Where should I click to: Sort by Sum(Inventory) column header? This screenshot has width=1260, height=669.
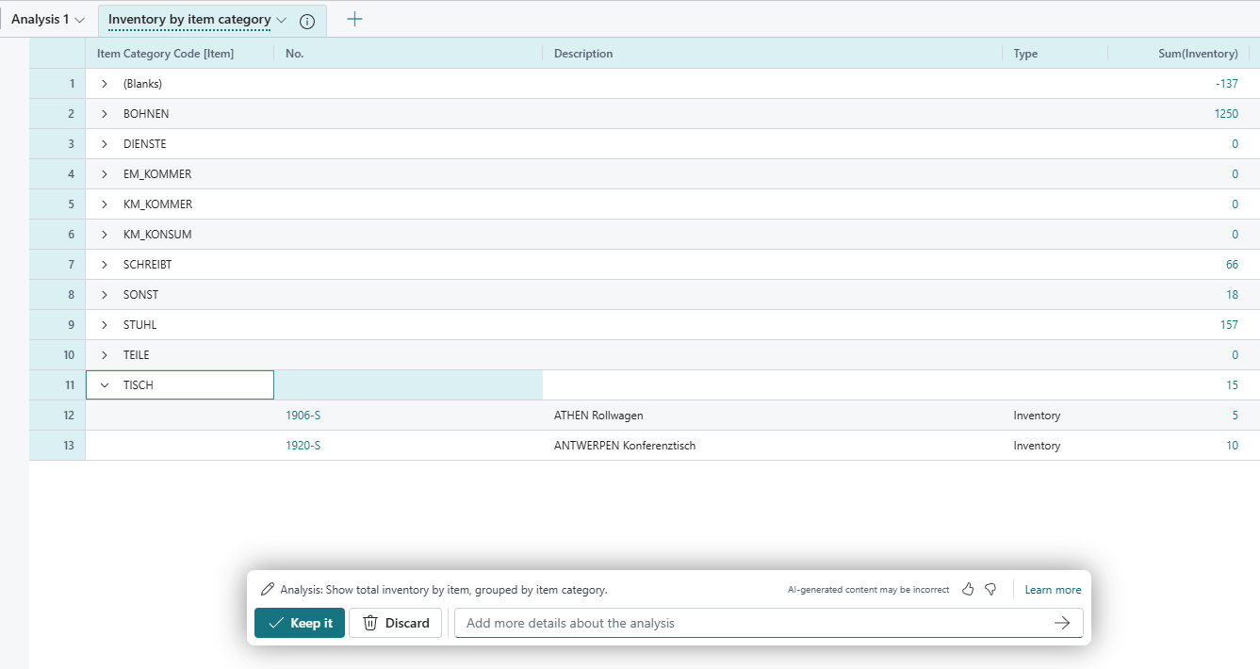coord(1197,54)
